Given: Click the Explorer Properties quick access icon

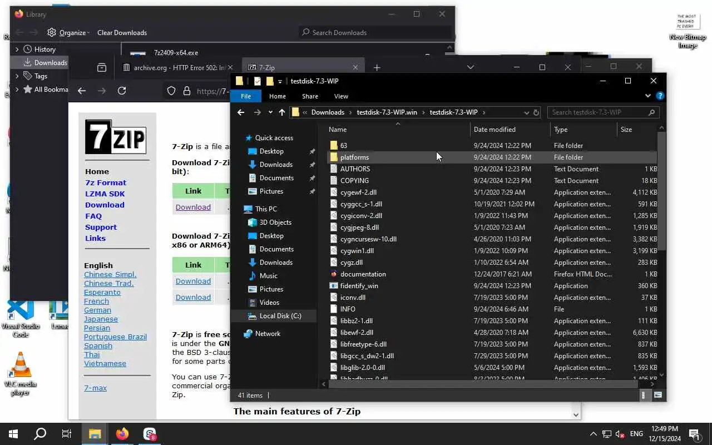Looking at the screenshot, I should click(257, 81).
